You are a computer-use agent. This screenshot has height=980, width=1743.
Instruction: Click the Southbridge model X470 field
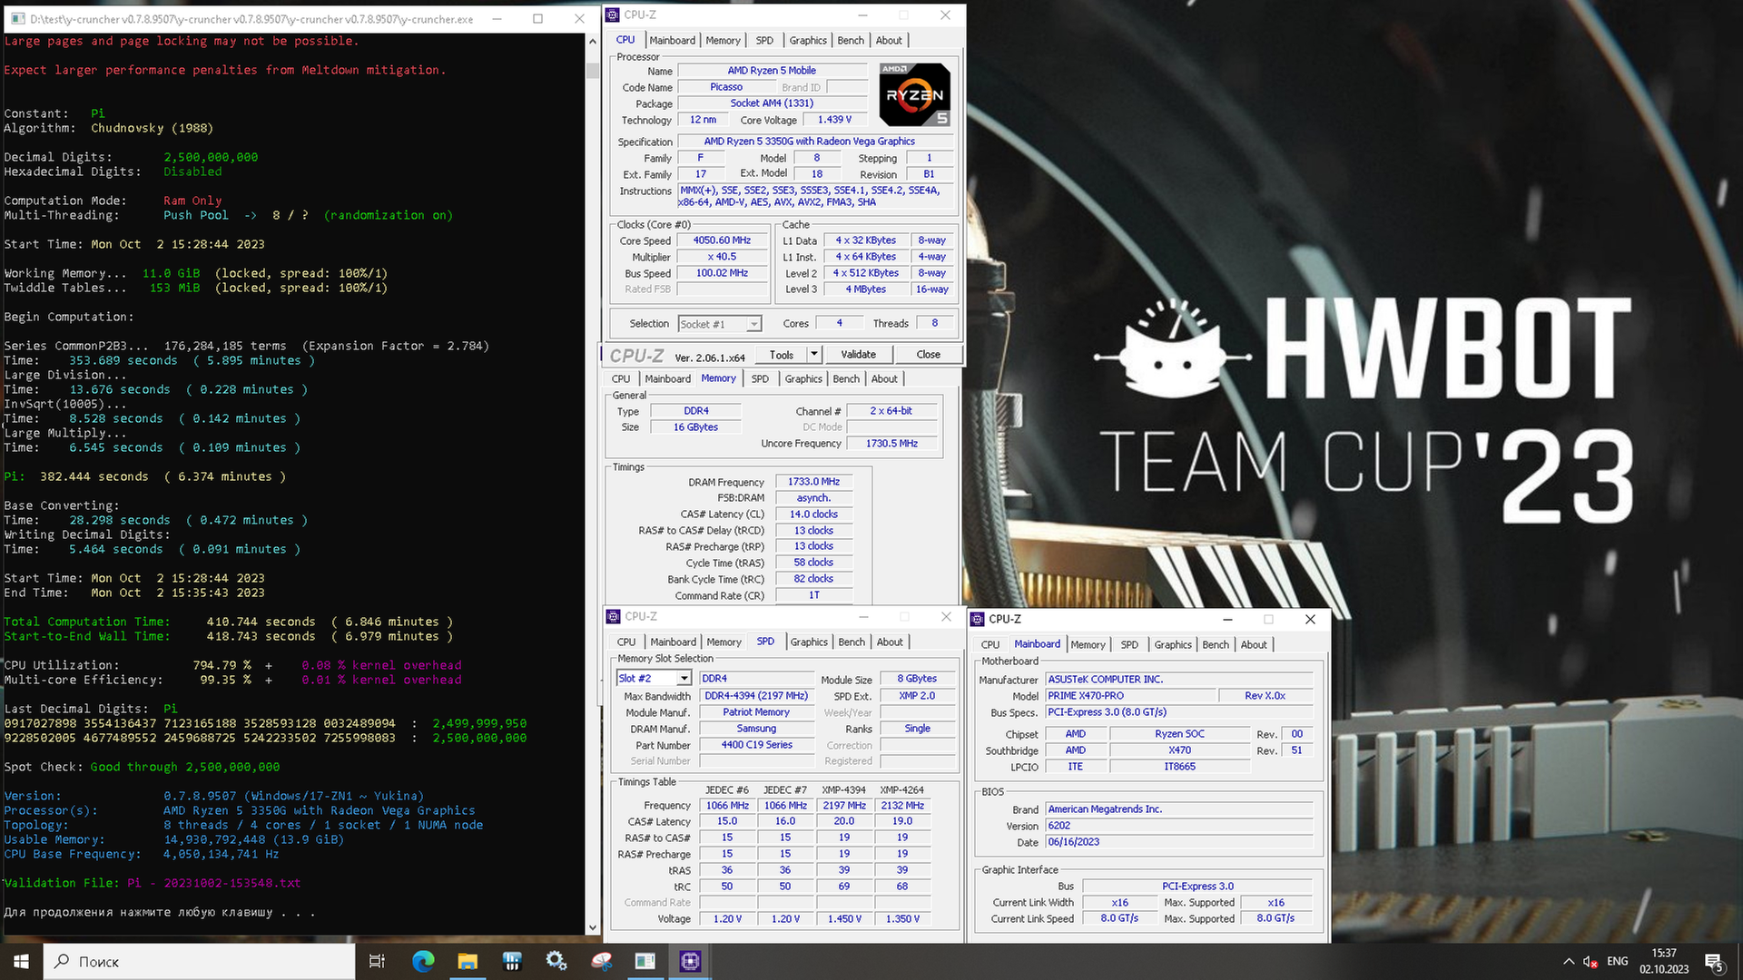coord(1179,750)
